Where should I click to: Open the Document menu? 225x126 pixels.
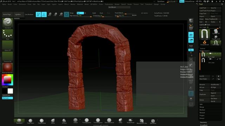coord(22,4)
